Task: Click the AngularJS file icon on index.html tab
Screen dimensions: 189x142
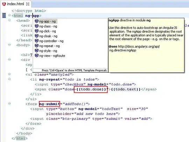Action: [x=4, y=4]
